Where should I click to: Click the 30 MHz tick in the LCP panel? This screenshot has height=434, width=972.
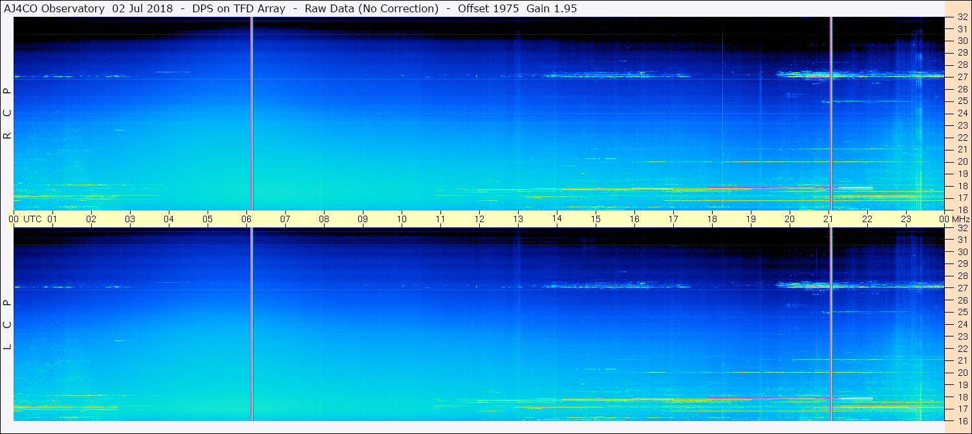[x=962, y=252]
